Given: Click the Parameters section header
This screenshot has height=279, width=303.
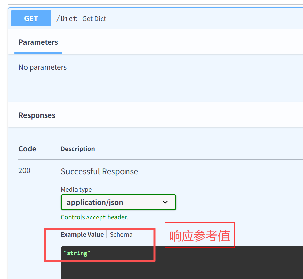Looking at the screenshot, I should (x=38, y=42).
